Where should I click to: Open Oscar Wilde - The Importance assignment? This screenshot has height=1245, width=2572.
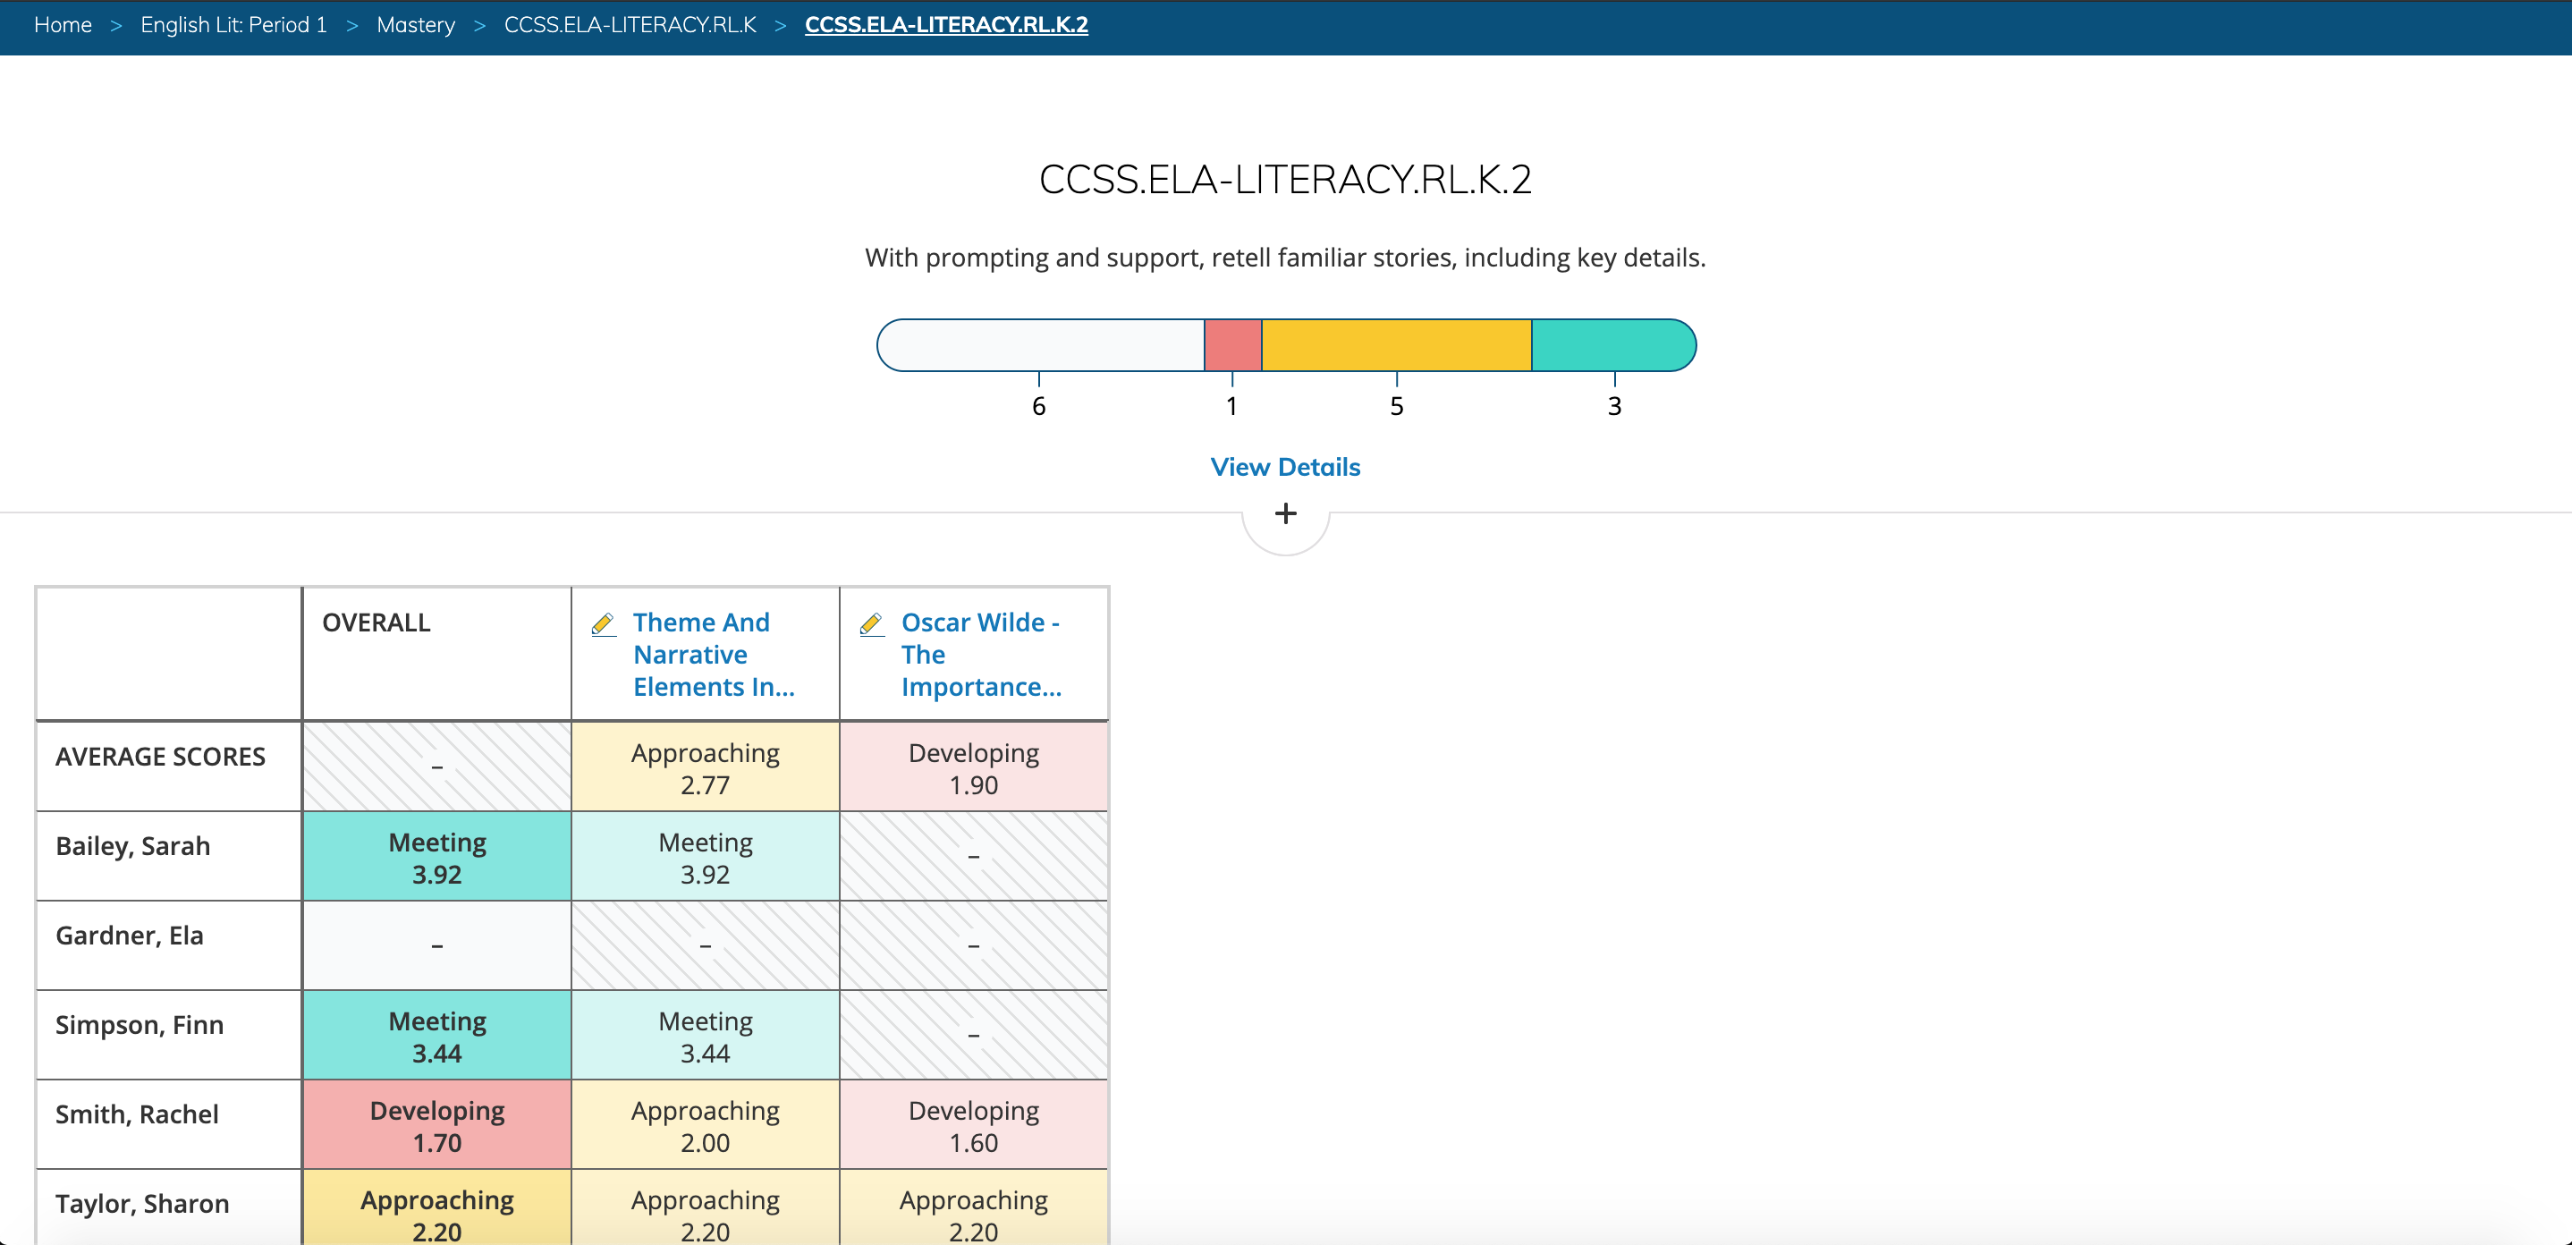(980, 654)
